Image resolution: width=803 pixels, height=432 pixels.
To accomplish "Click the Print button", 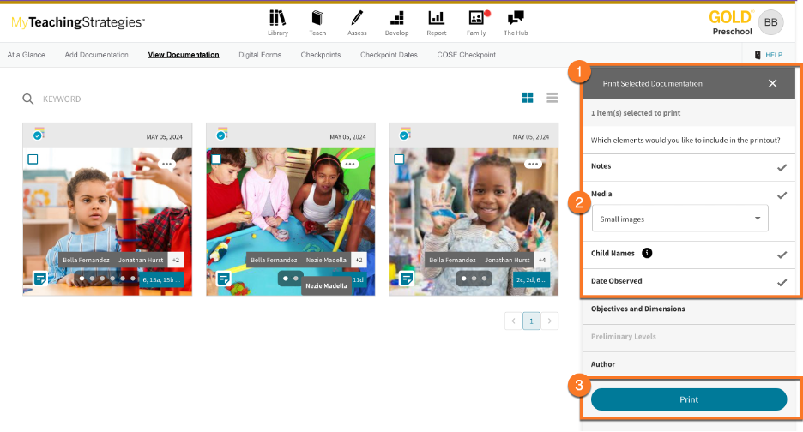I will coord(688,399).
